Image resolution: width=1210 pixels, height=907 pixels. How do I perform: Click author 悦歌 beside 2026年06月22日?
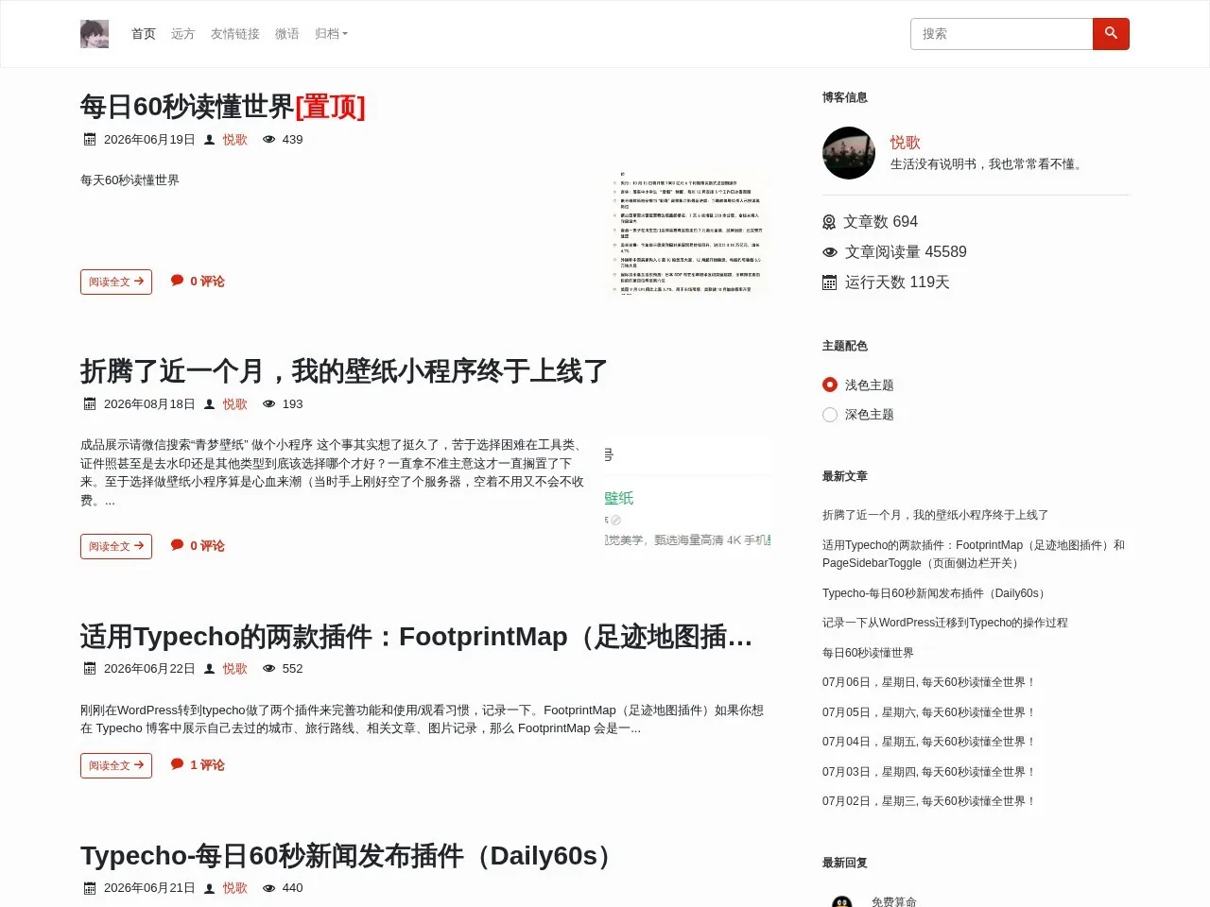pos(235,669)
